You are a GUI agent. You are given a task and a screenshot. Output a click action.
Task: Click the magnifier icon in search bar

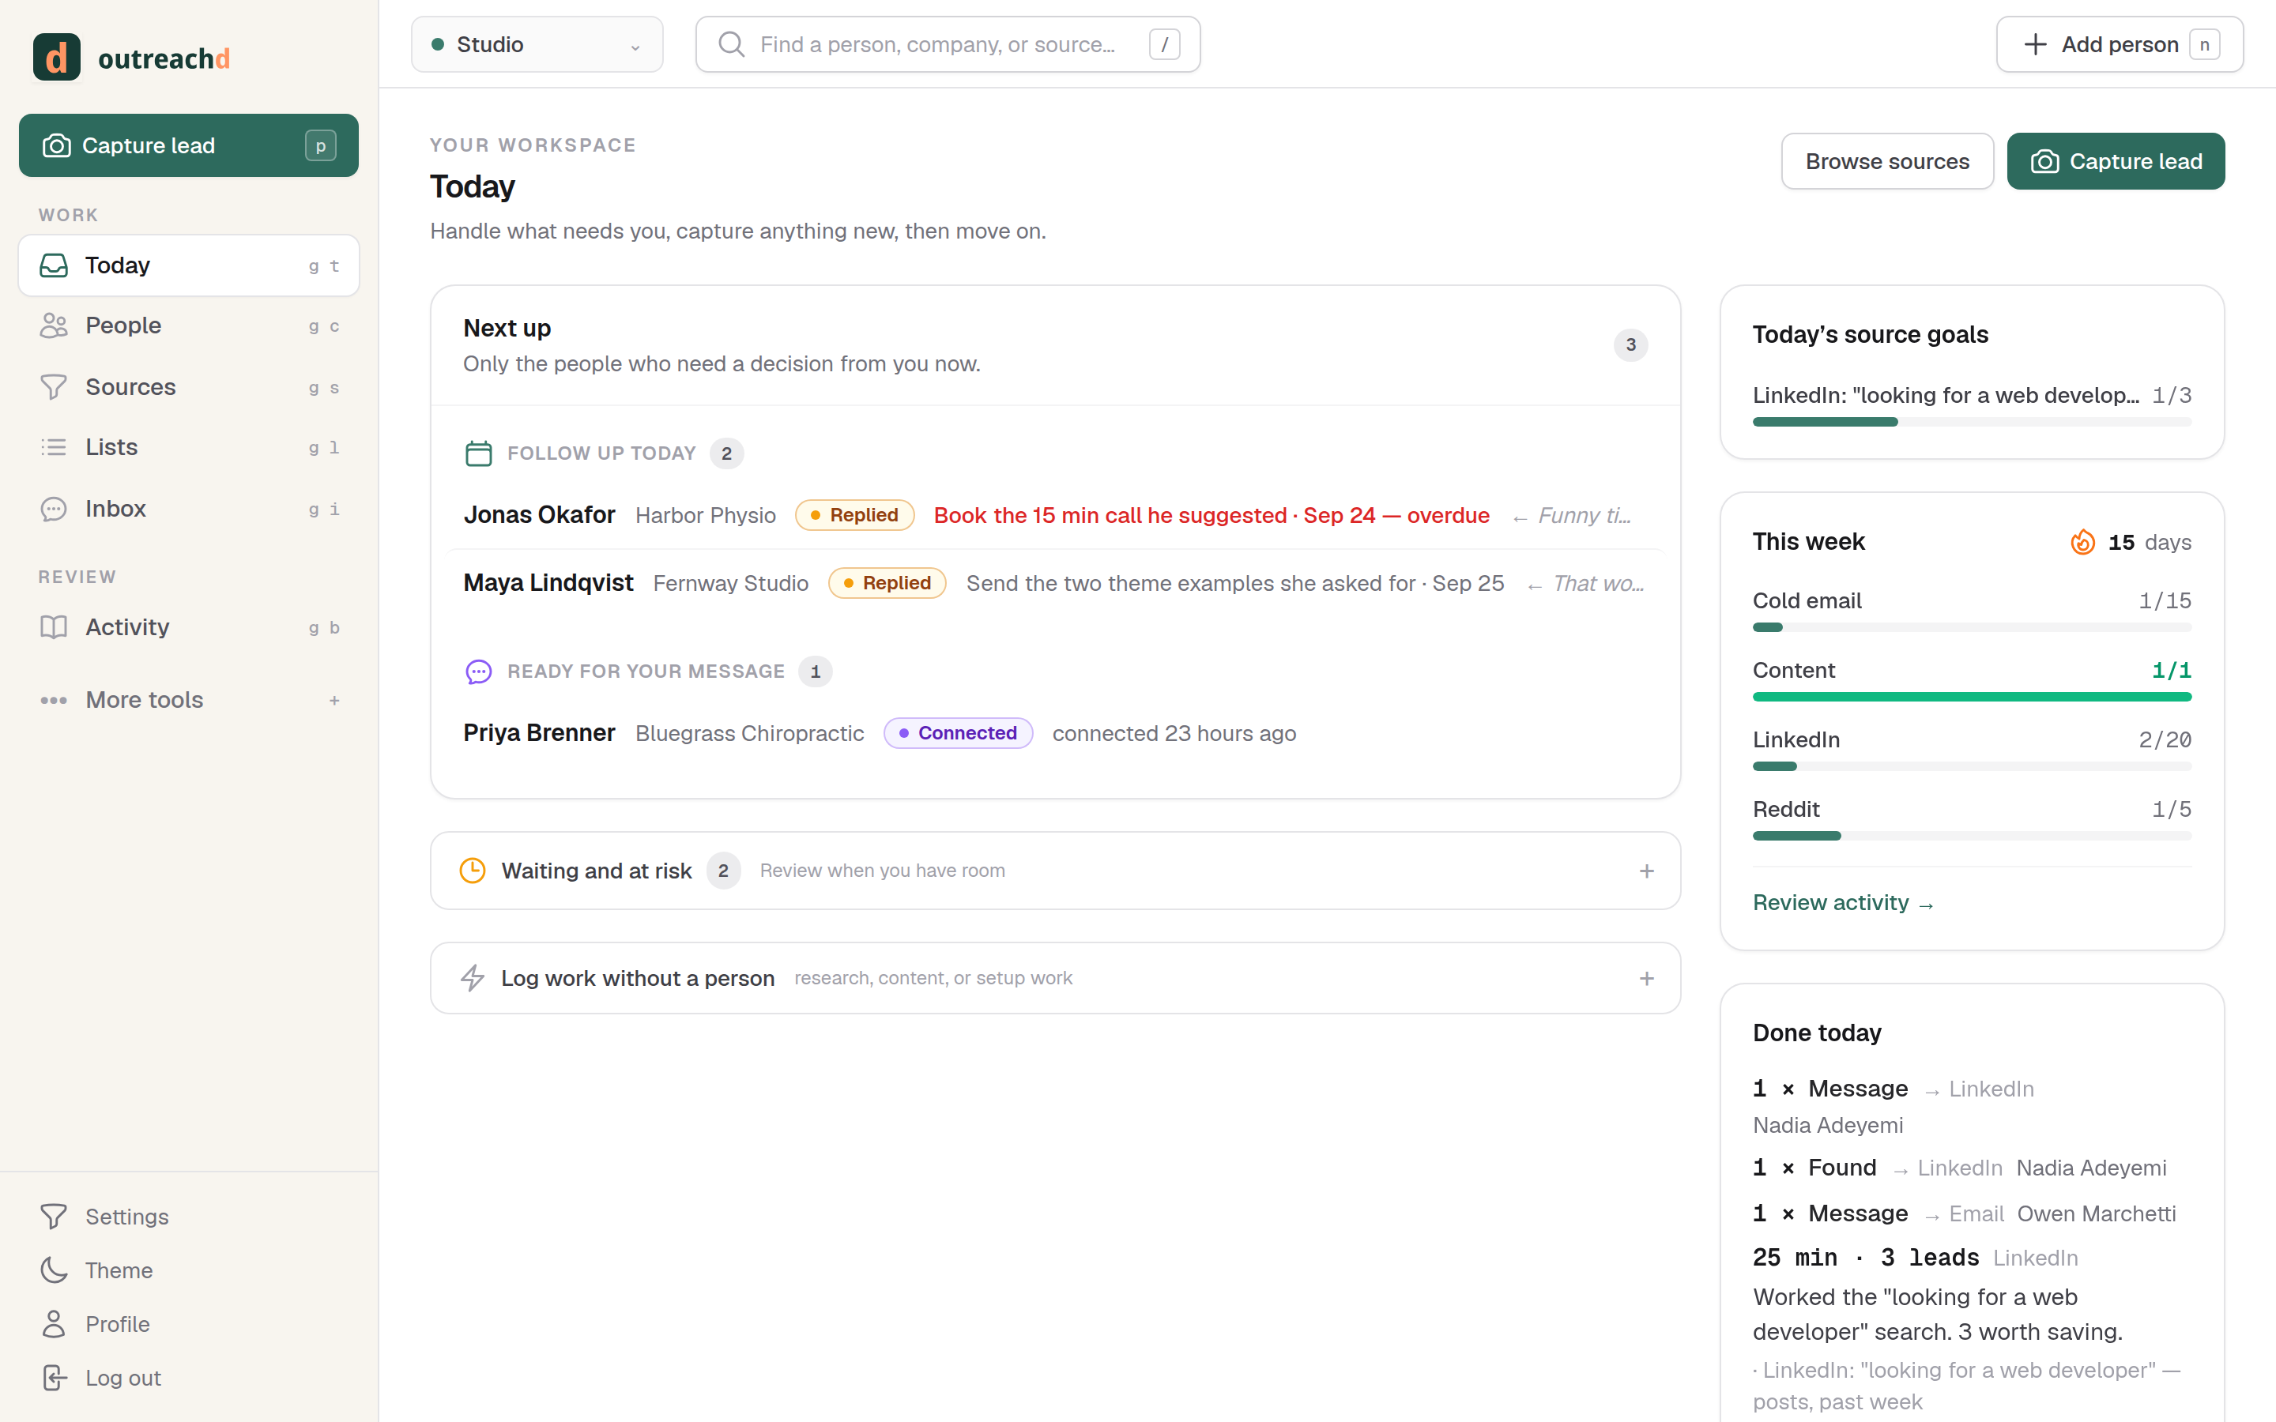(731, 44)
